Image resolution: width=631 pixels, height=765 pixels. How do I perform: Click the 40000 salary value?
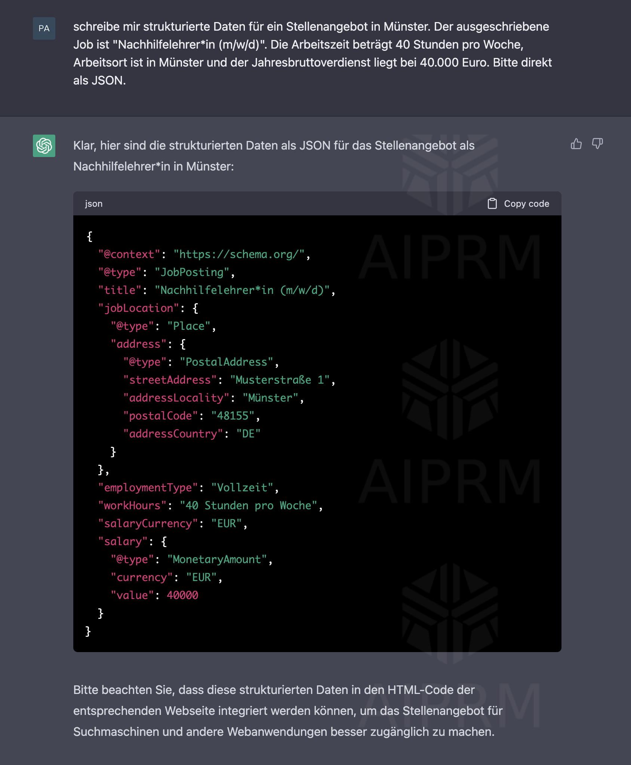click(x=182, y=595)
